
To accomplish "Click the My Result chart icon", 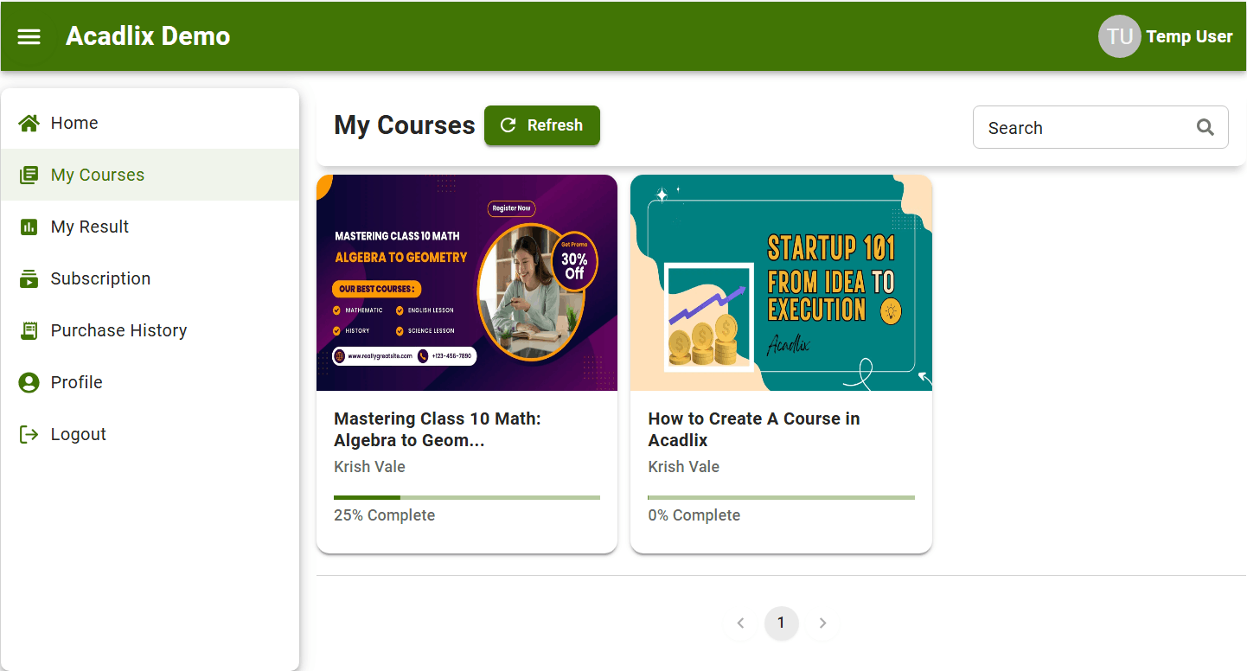I will coord(29,227).
